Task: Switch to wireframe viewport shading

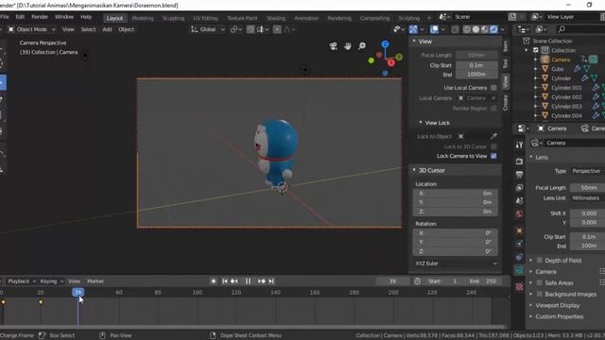Action: [467, 29]
